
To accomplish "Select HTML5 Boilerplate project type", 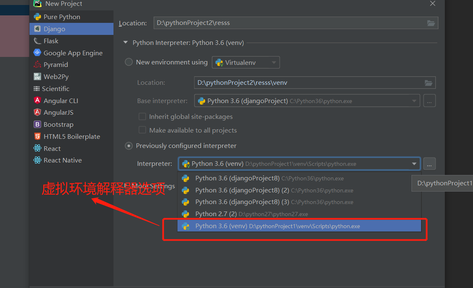I will 71,136.
